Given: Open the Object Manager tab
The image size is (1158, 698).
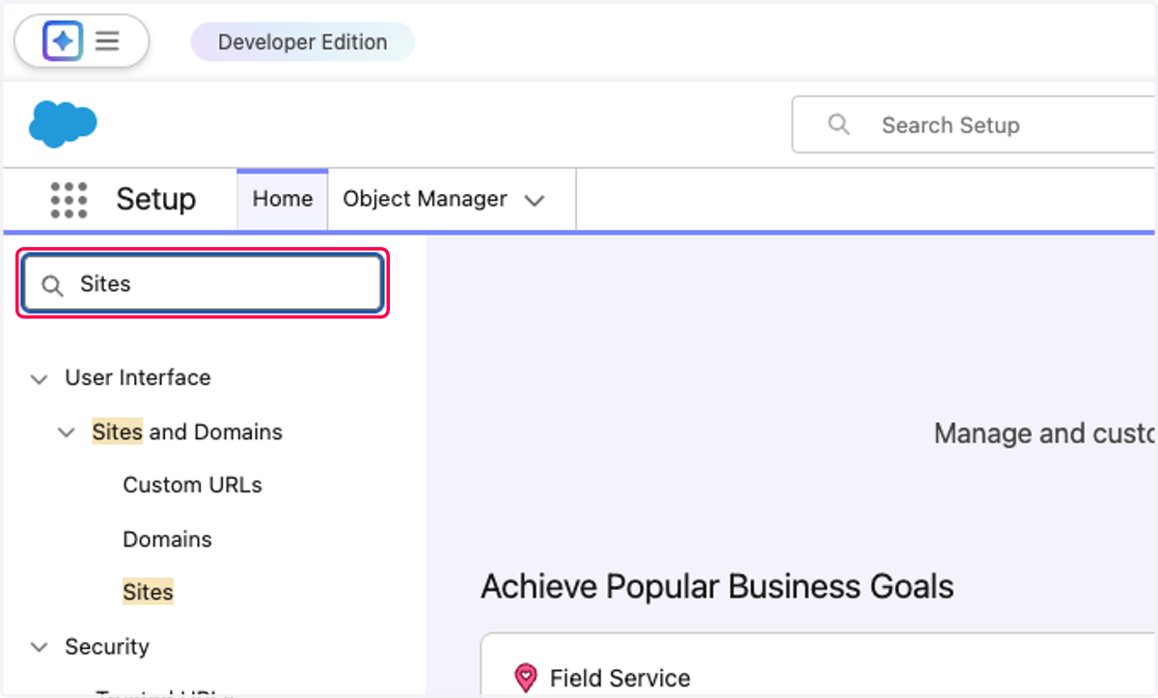Looking at the screenshot, I should (426, 199).
